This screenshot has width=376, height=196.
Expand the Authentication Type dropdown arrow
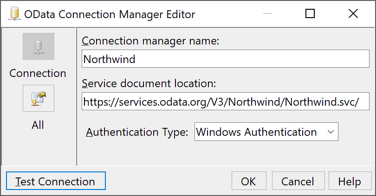[331, 132]
